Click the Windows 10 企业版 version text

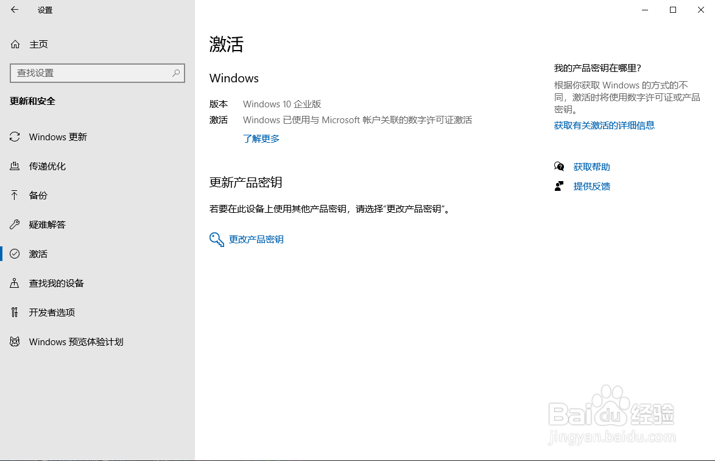(x=282, y=104)
